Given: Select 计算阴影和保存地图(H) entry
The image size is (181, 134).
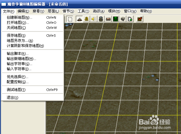Looking at the screenshot, I should coord(33,46).
